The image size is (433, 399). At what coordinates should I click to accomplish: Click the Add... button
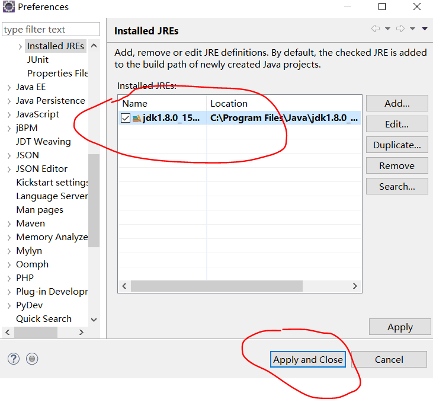(397, 103)
